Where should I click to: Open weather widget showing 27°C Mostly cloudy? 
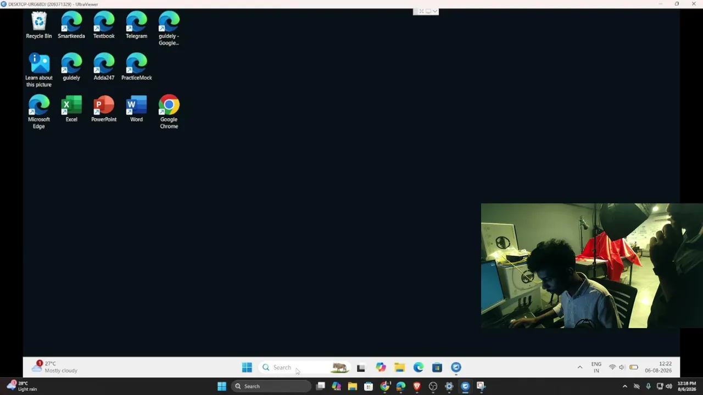(x=54, y=367)
